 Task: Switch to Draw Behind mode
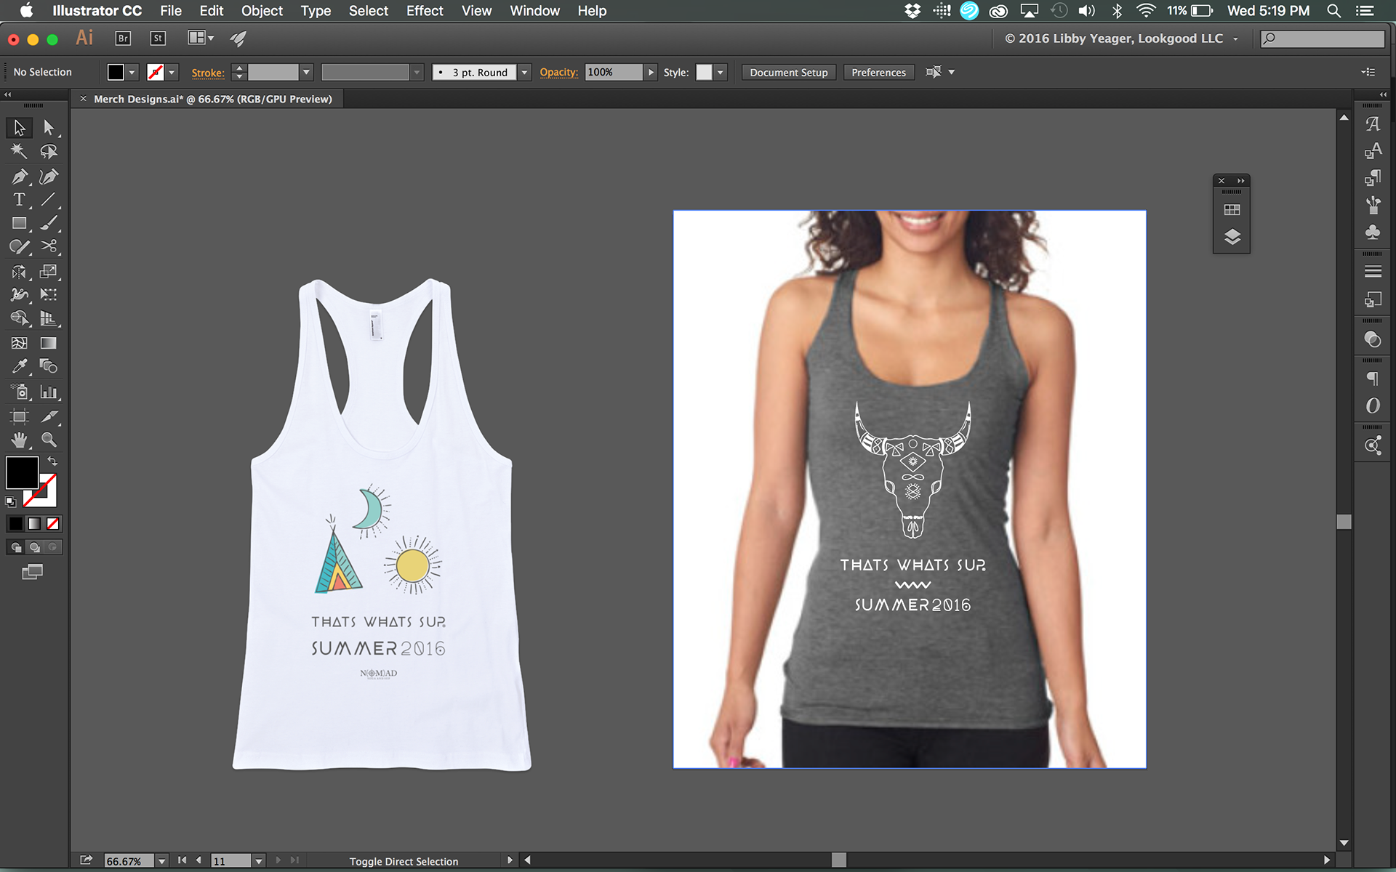(34, 547)
